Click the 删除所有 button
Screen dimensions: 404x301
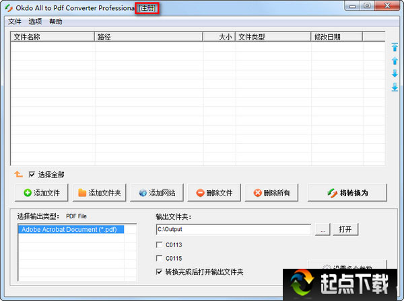tap(271, 193)
